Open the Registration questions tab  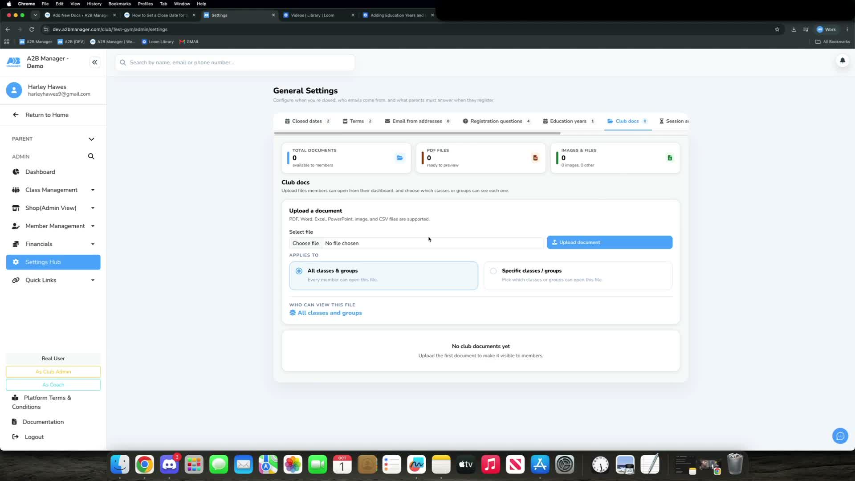pos(497,121)
